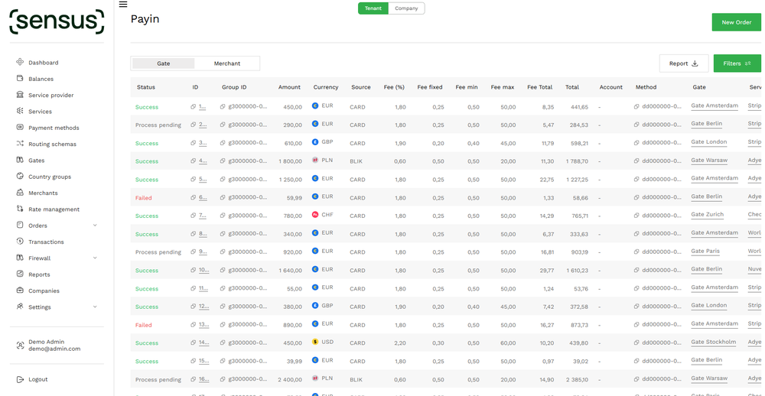Viewport: 765px width, 396px height.
Task: Click the Merchants store icon
Action: (20, 192)
